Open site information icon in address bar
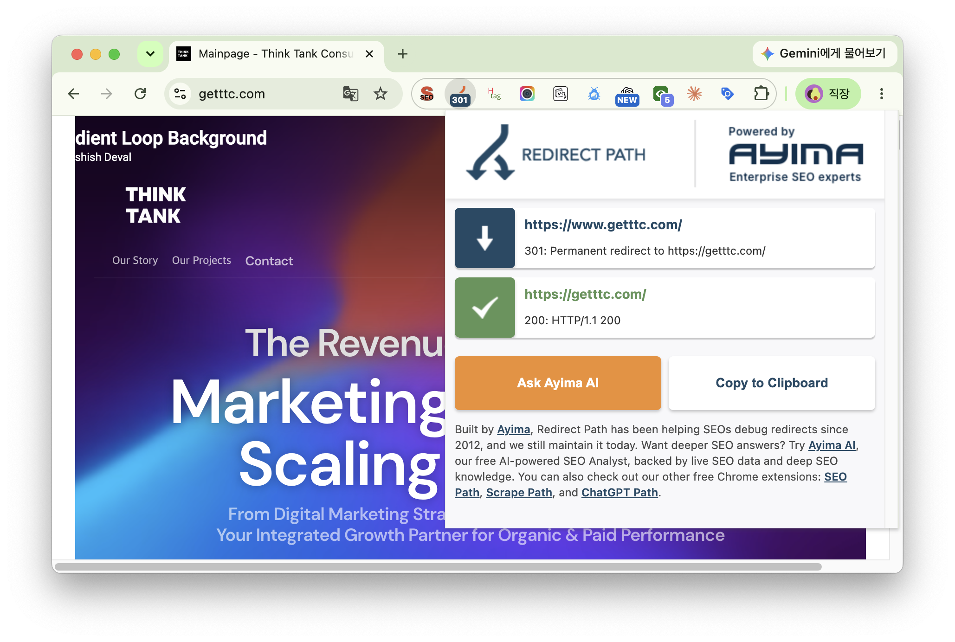Screen dimensions: 955x642 (x=180, y=94)
